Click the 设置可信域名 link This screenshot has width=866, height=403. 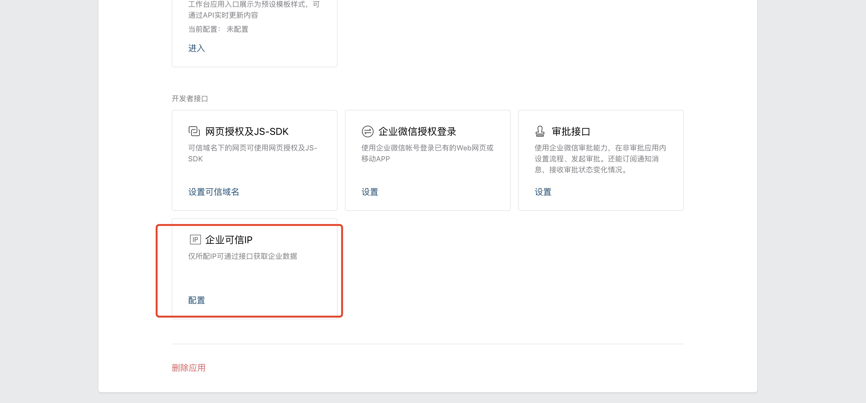tap(213, 192)
